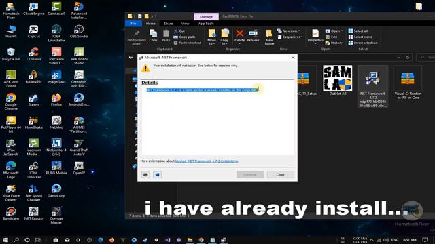The width and height of the screenshot is (435, 244).
Task: Click Paste shortcut in the ribbon
Action: pyautogui.click(x=188, y=43)
